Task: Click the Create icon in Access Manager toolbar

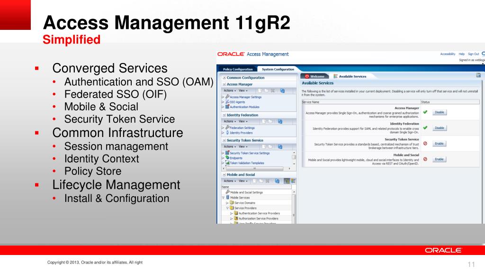Action: coord(260,91)
